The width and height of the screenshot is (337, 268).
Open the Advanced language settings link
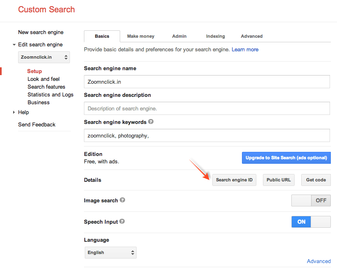[318, 261]
